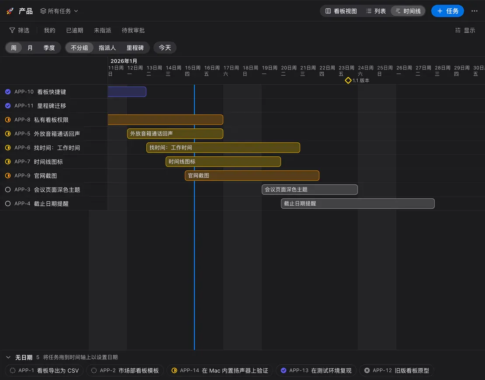Open task row APP-8 私有看板权限

pos(53,120)
